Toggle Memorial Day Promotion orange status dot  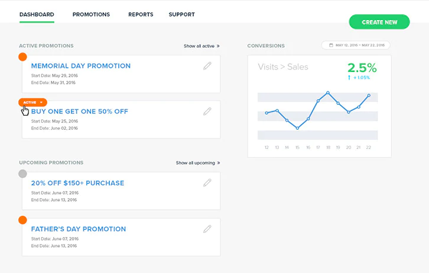click(x=22, y=57)
